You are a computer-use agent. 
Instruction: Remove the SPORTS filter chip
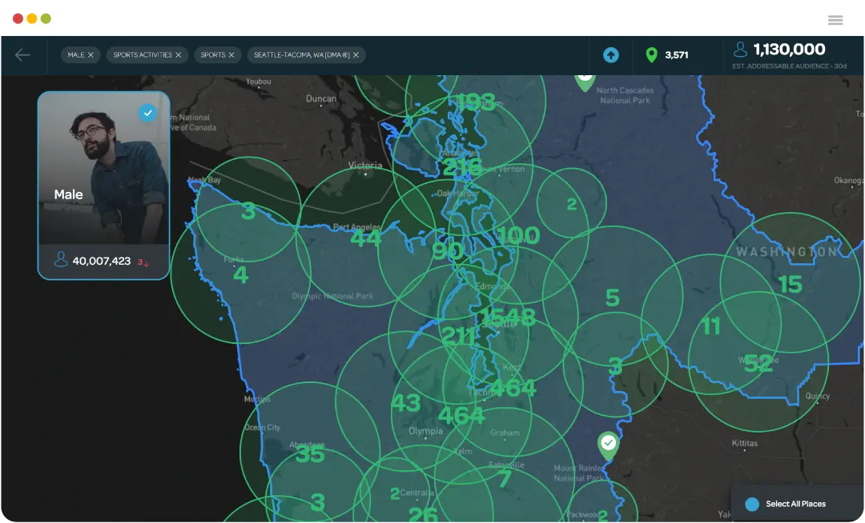(231, 55)
